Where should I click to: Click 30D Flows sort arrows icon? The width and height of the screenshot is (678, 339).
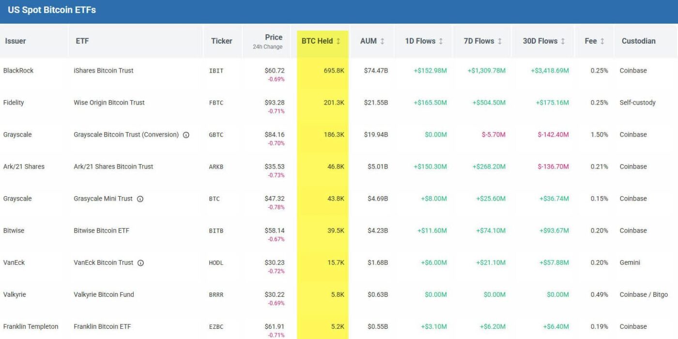(563, 41)
